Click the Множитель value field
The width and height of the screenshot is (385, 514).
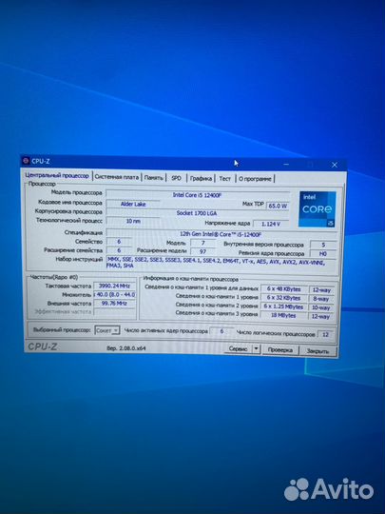114,295
